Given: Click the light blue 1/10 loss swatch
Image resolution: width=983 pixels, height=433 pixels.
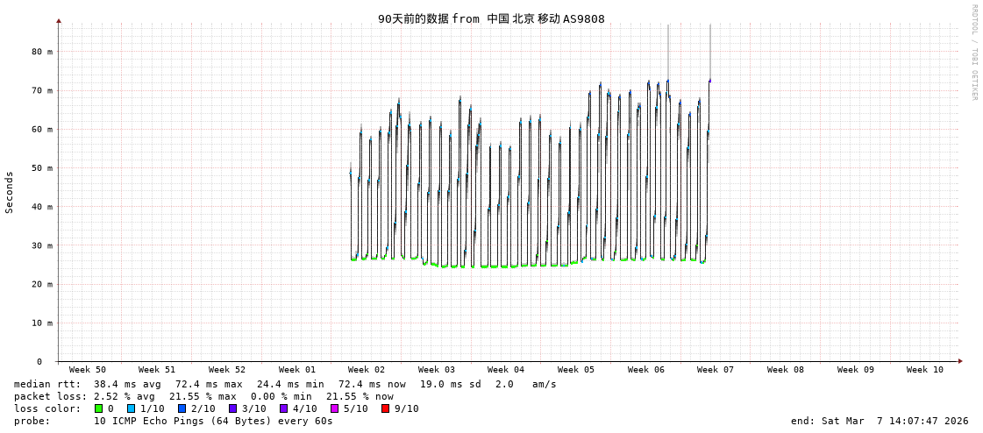Looking at the screenshot, I should pos(132,408).
